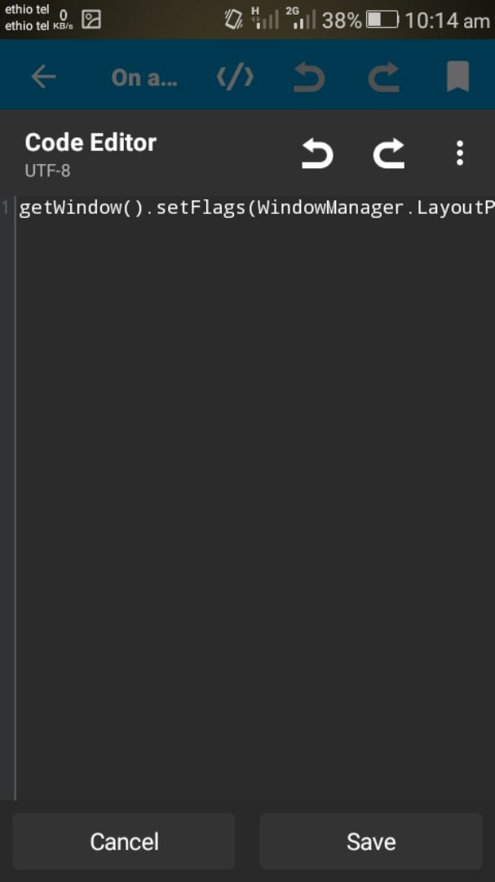495x882 pixels.
Task: Tap the picture notification icon
Action: 91,20
